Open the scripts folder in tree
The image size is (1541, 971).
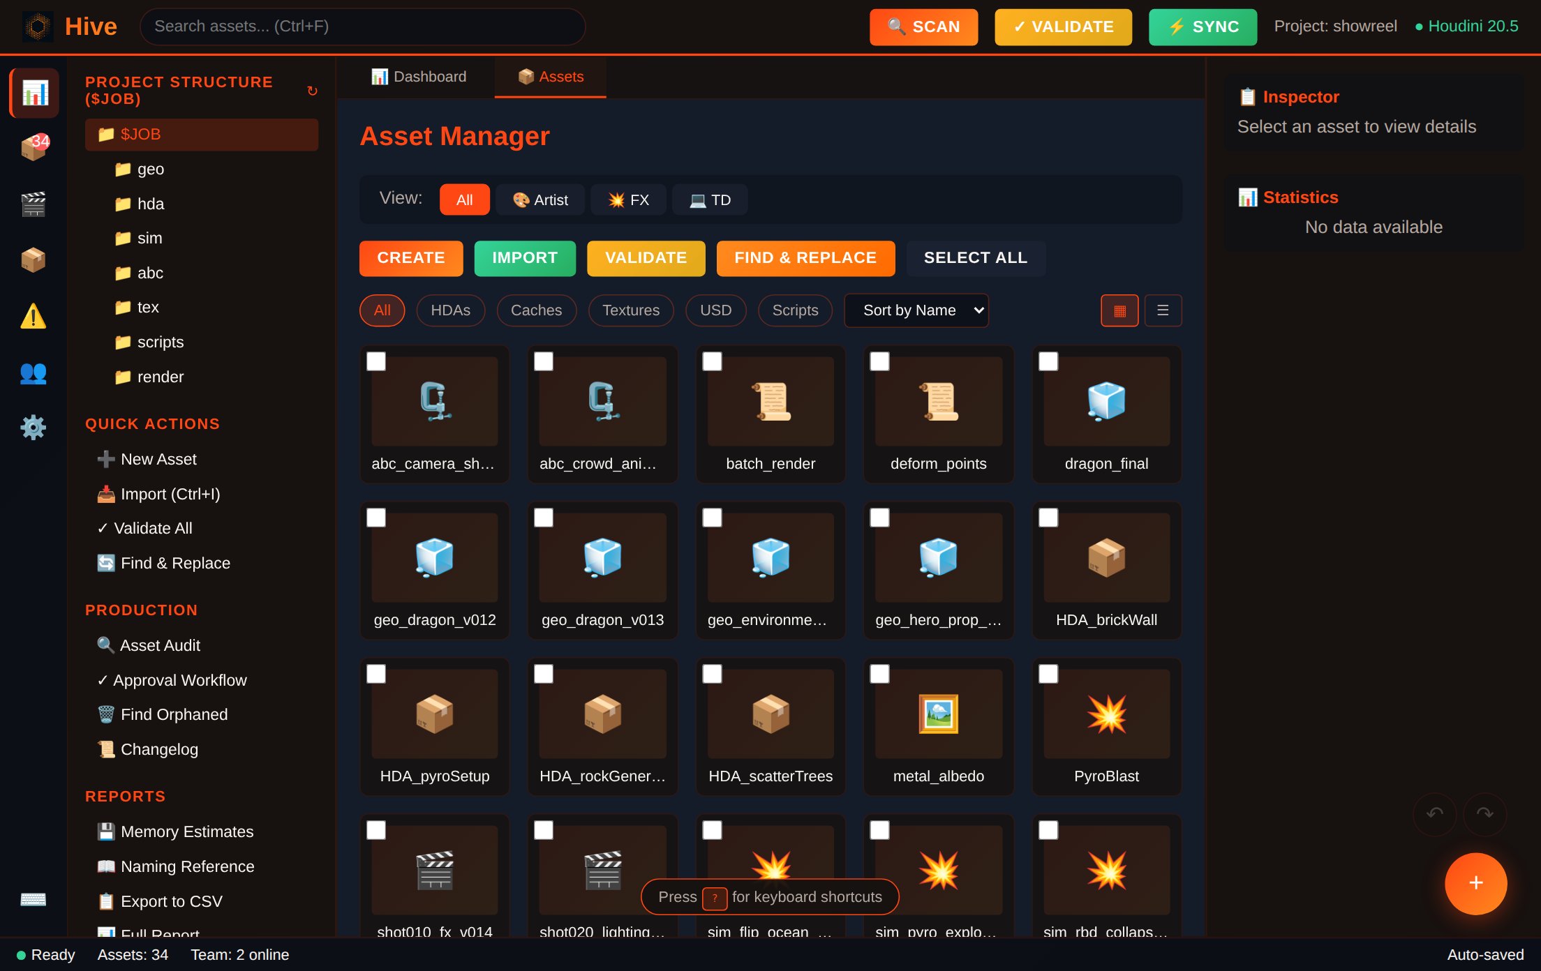pyautogui.click(x=209, y=342)
